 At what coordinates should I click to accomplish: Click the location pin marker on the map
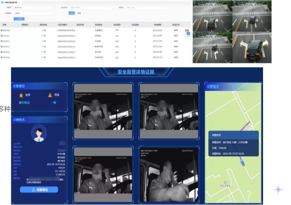pyautogui.click(x=225, y=182)
